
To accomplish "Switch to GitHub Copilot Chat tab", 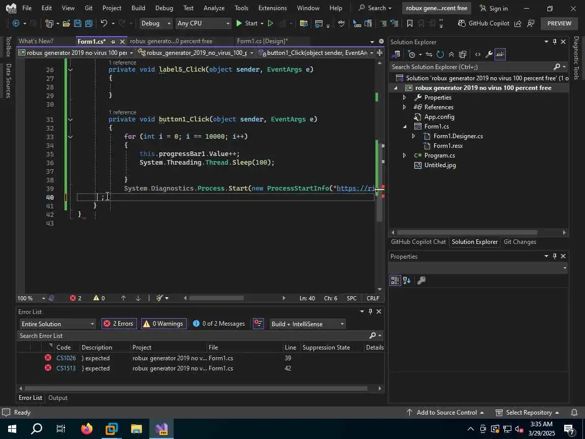I will (418, 242).
